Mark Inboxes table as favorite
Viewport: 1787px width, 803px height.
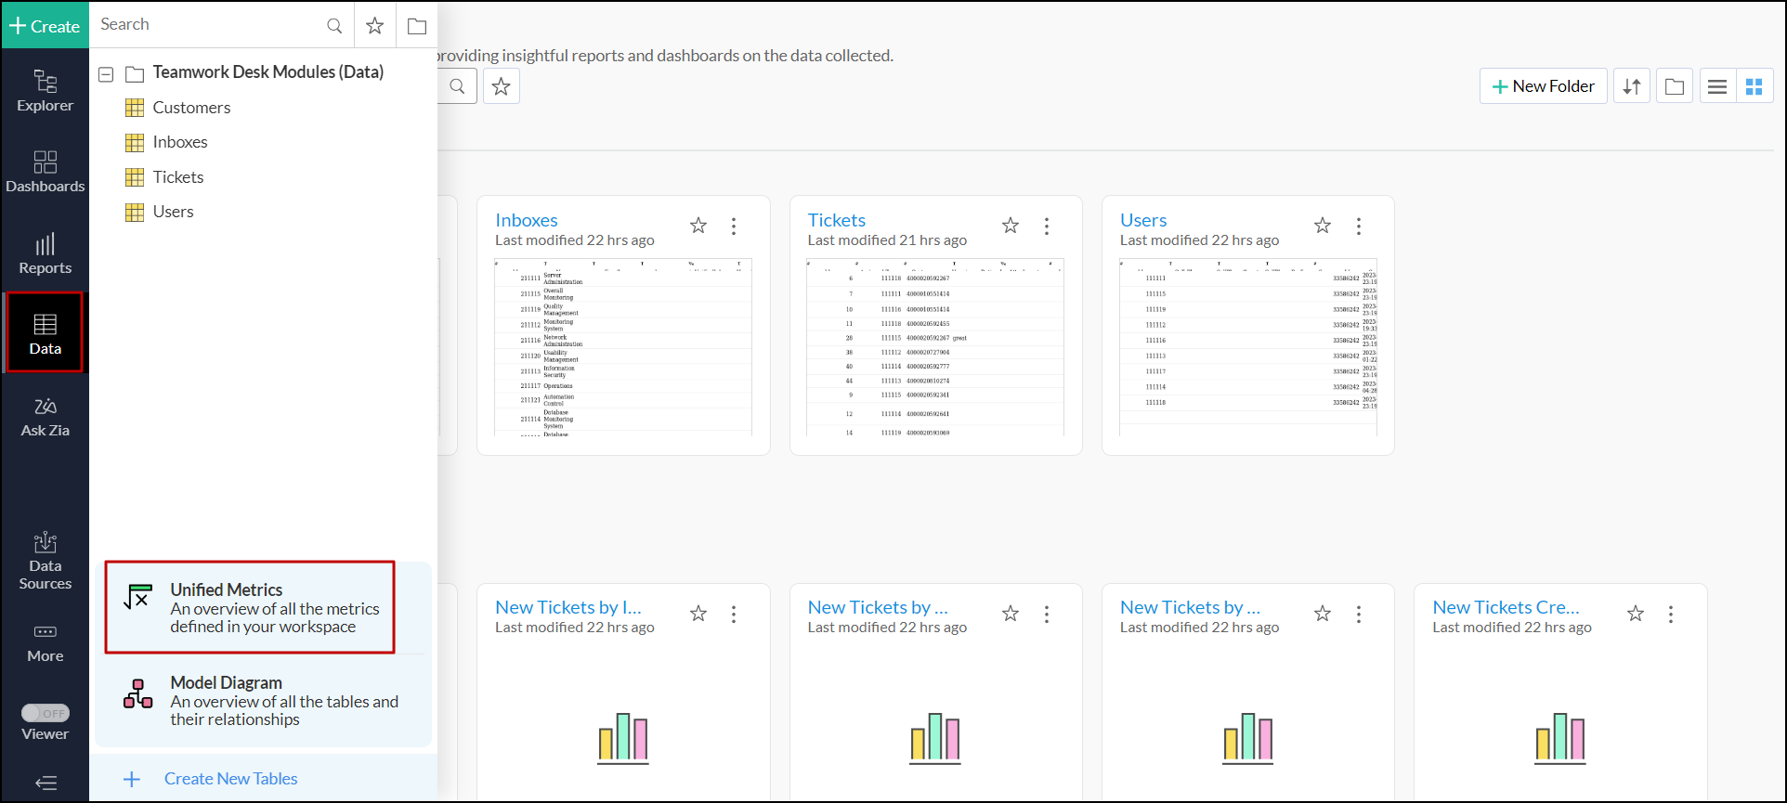click(698, 226)
